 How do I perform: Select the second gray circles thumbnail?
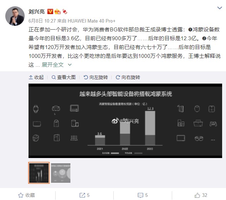tap(61, 173)
